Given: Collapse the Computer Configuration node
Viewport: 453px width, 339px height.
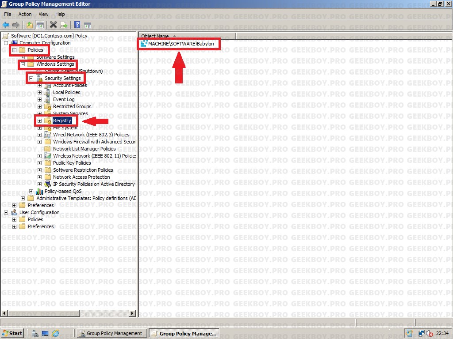Looking at the screenshot, I should (x=6, y=43).
